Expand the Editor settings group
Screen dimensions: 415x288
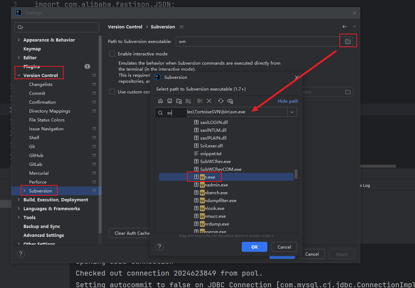[18, 58]
